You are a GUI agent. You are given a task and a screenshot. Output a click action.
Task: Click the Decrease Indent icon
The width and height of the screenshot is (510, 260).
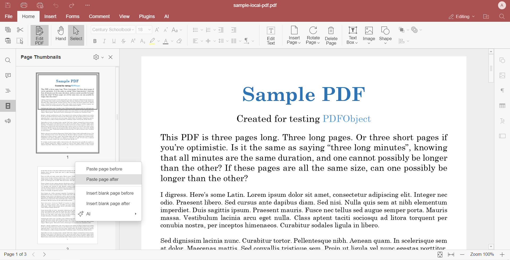click(221, 30)
